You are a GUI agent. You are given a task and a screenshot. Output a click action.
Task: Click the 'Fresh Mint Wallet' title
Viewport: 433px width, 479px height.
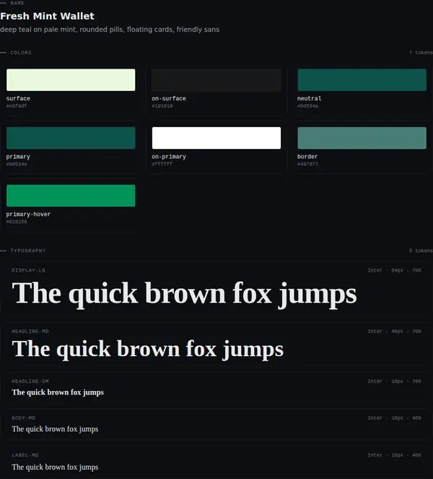(x=48, y=16)
